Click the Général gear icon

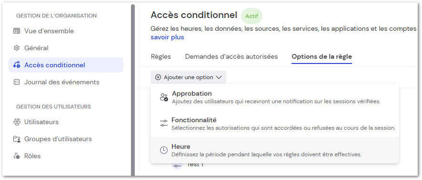pyautogui.click(x=17, y=48)
